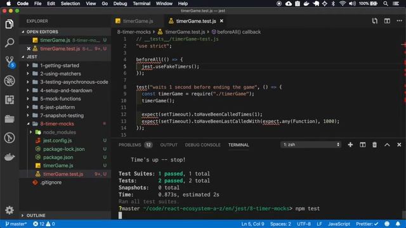This screenshot has height=228, width=406.
Task: Open Spotlight search in the macOS menu bar
Action: click(386, 4)
